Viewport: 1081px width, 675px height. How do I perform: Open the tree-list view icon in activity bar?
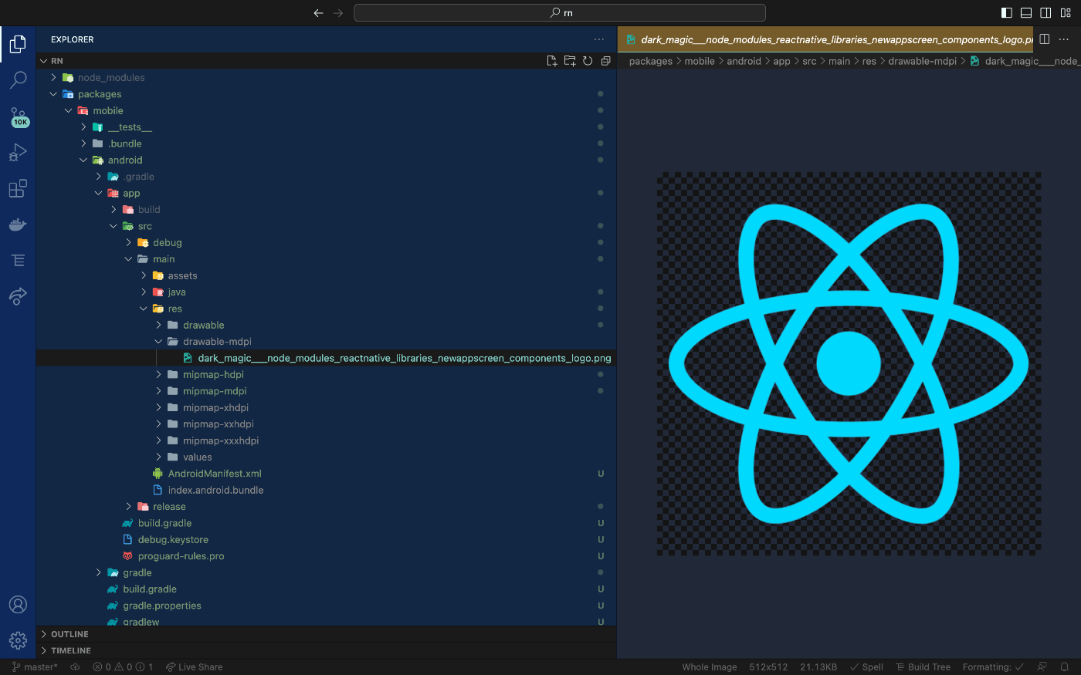(x=18, y=261)
